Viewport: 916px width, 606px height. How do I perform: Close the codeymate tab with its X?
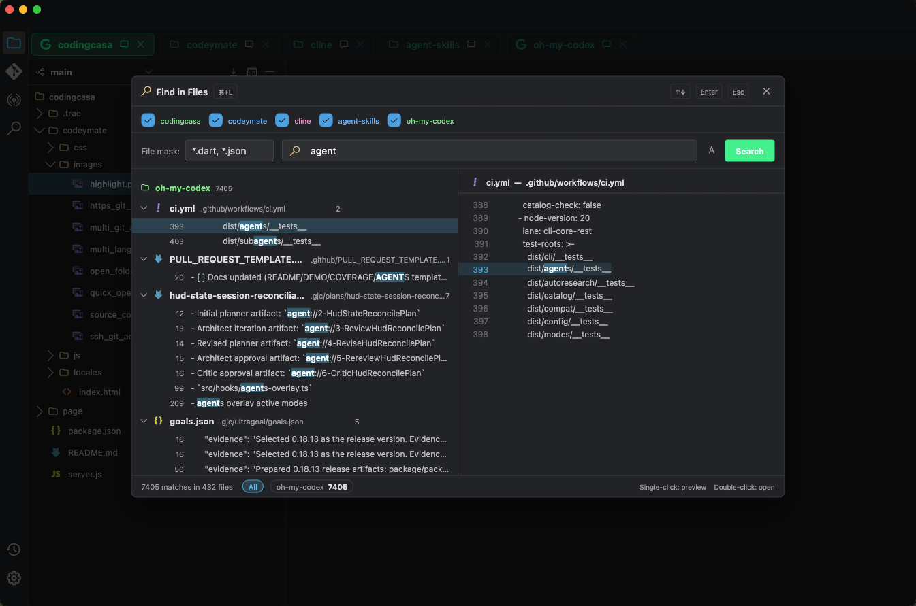(266, 44)
